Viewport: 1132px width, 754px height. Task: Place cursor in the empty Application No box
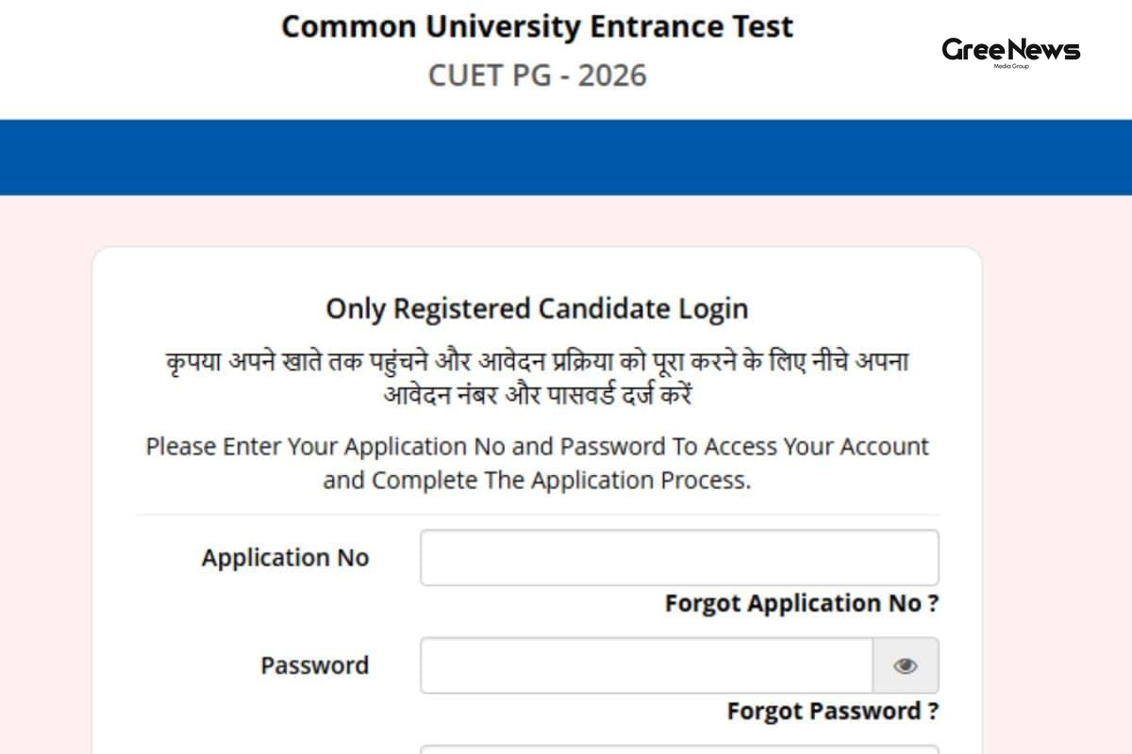coord(679,557)
